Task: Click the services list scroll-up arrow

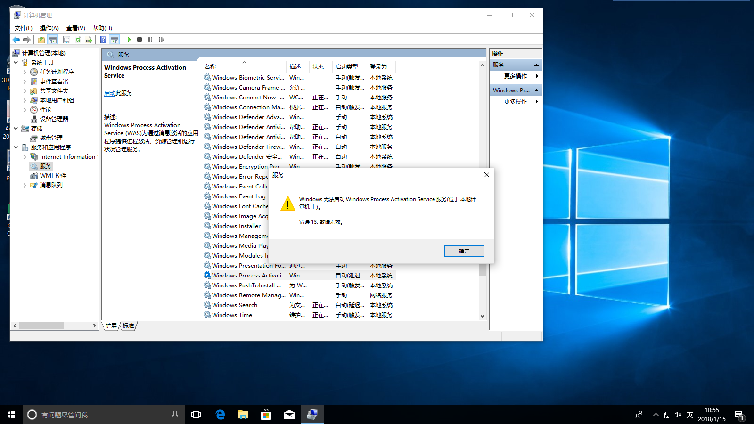Action: click(x=482, y=65)
